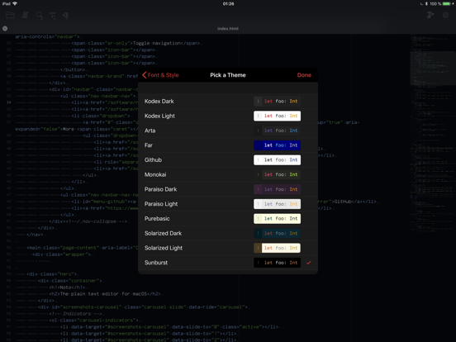Click the index.html file title
Image resolution: width=456 pixels, height=342 pixels.
click(x=228, y=28)
